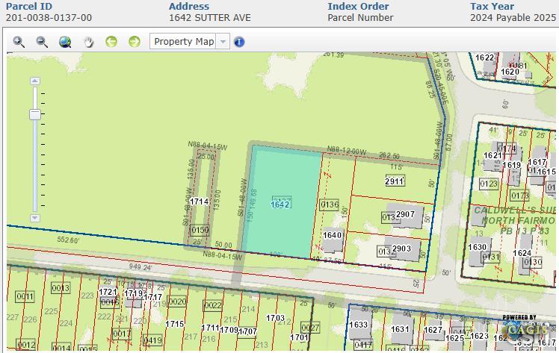
Task: Click the house at 1640
Action: tap(333, 239)
